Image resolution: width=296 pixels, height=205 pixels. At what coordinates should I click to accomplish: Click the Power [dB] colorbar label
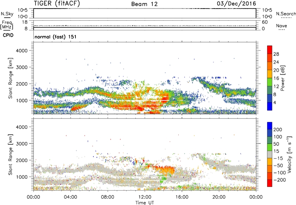click(x=283, y=78)
